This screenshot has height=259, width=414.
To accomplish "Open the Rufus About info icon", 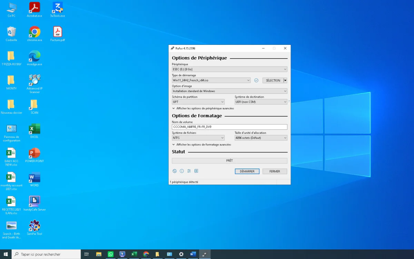I will tap(182, 171).
